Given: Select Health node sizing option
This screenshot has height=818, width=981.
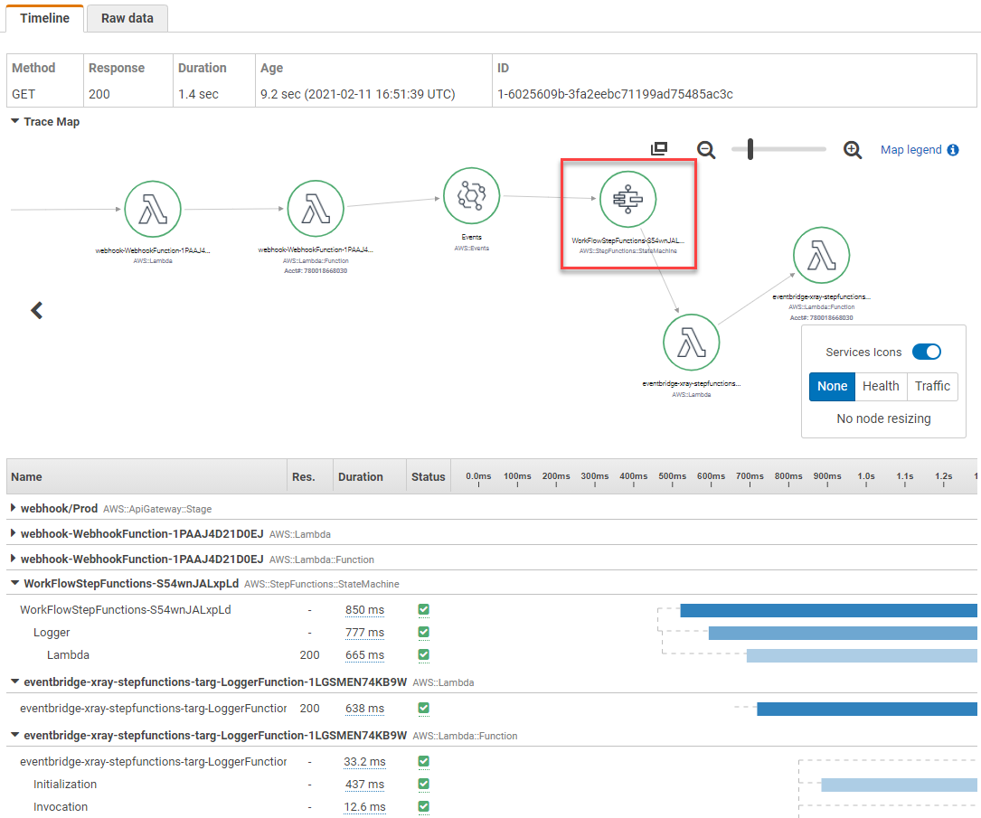Looking at the screenshot, I should coord(880,386).
